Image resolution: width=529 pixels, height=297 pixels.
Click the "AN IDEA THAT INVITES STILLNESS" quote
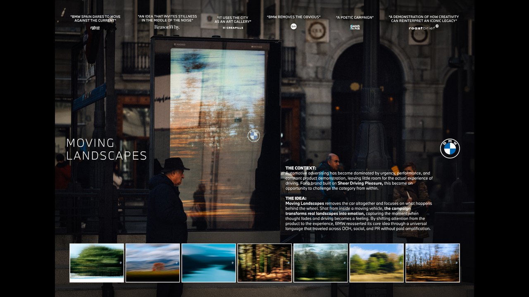click(x=167, y=18)
